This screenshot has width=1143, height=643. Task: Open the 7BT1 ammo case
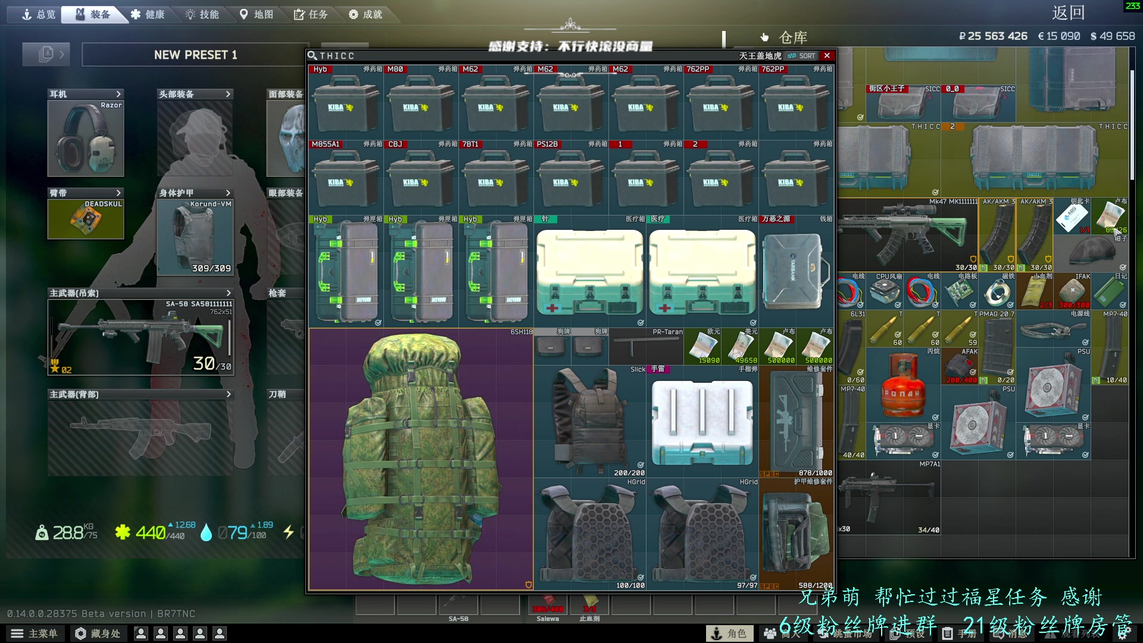(496, 177)
